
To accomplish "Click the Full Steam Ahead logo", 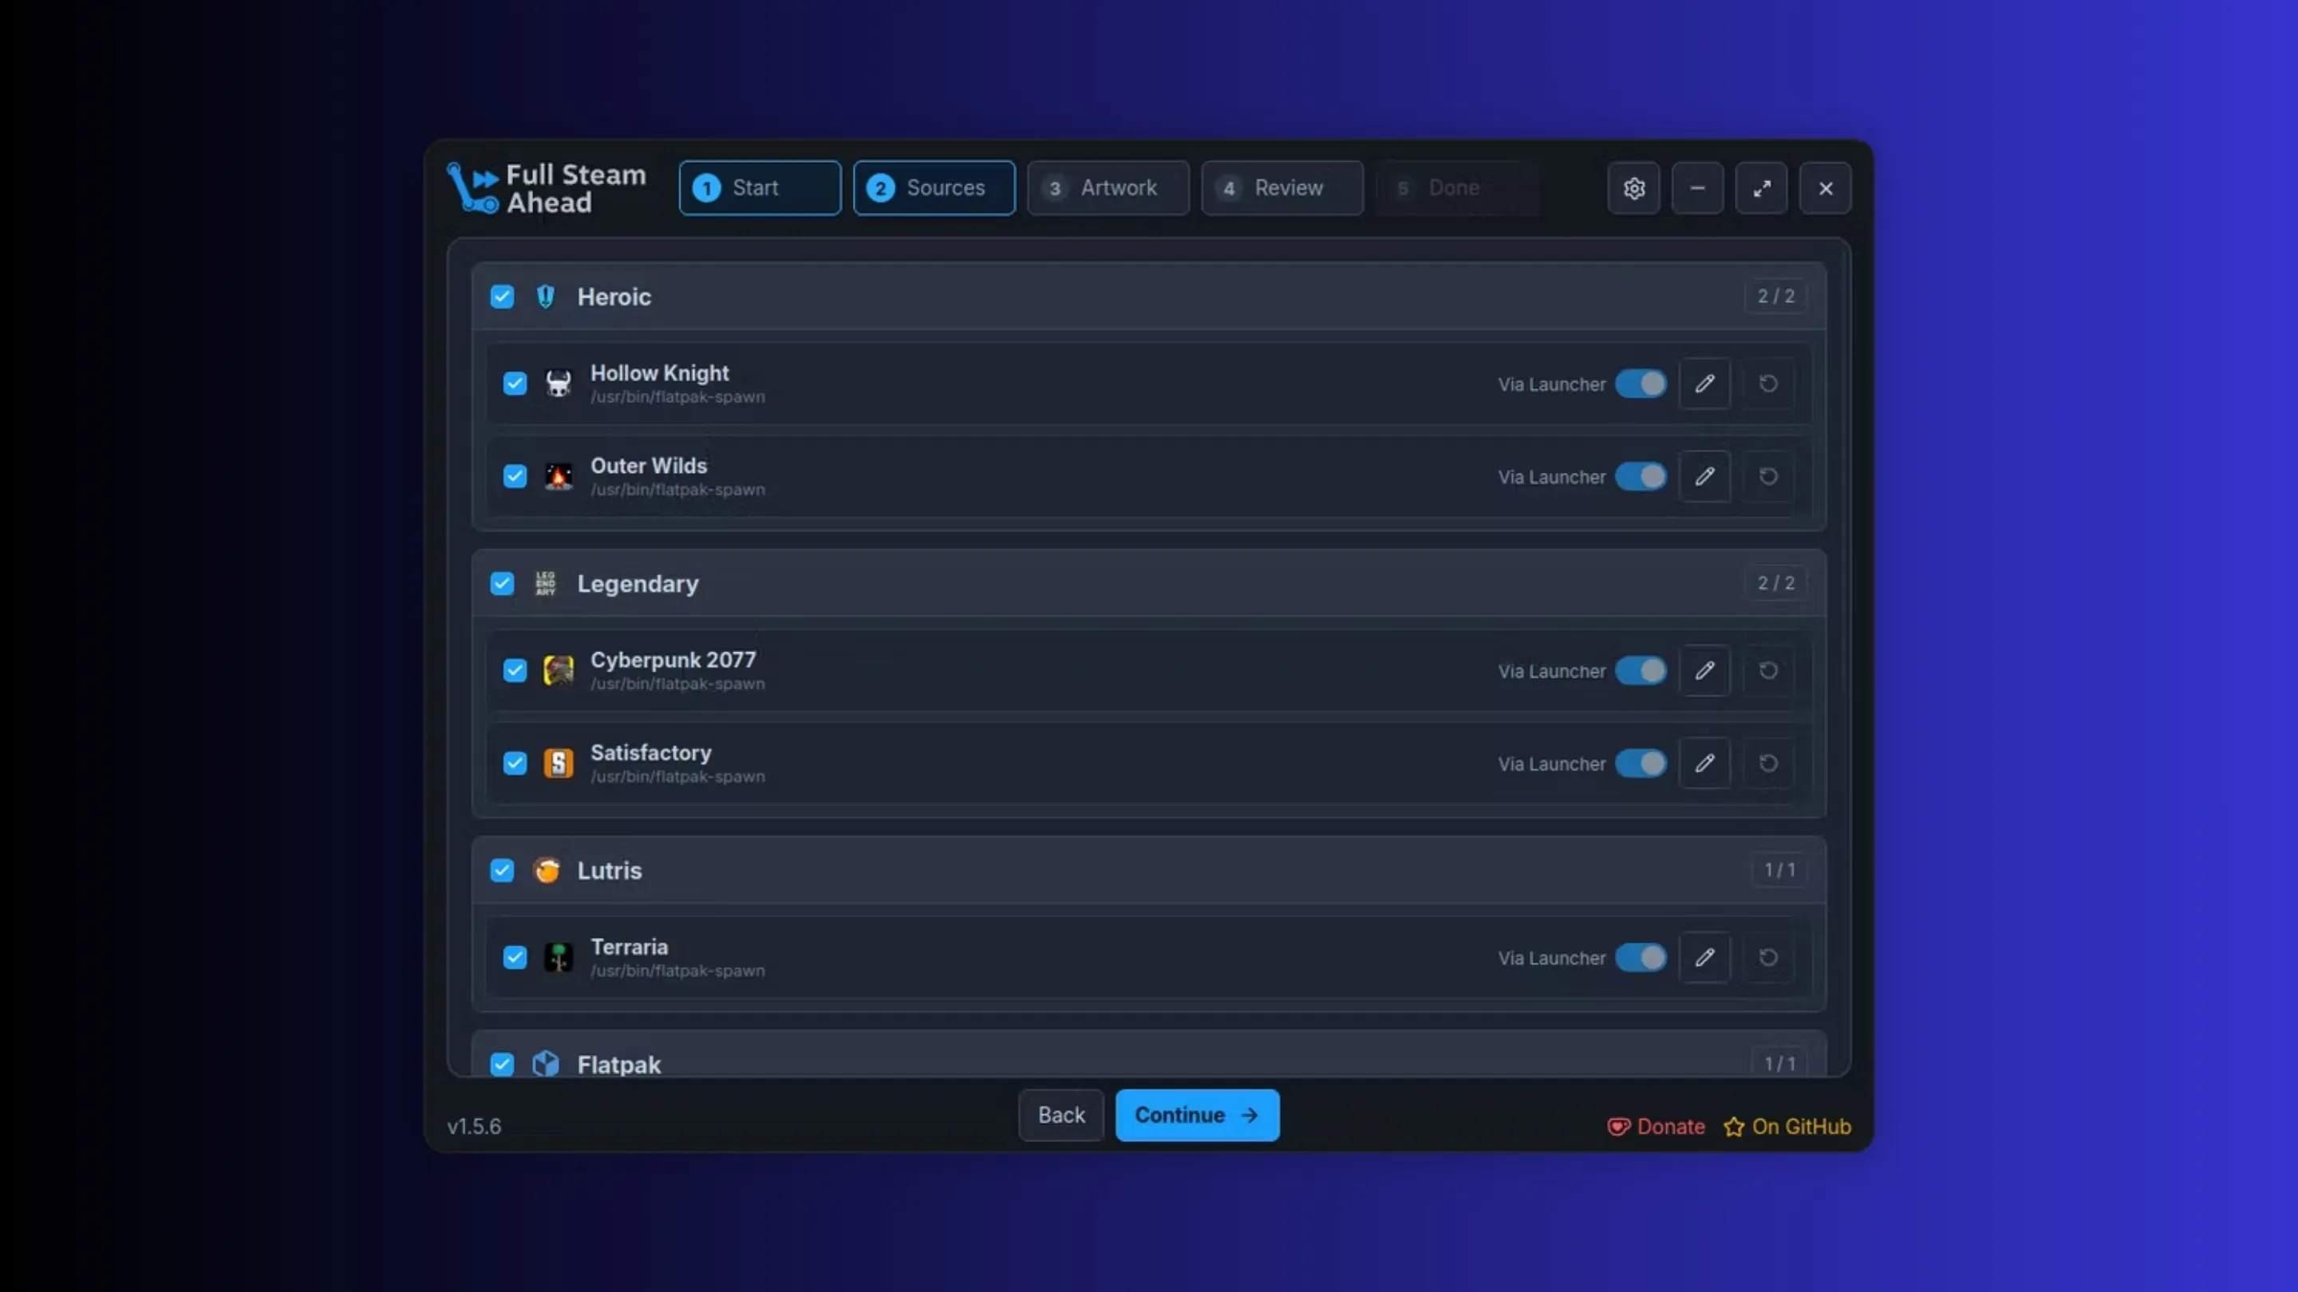I will pyautogui.click(x=546, y=188).
